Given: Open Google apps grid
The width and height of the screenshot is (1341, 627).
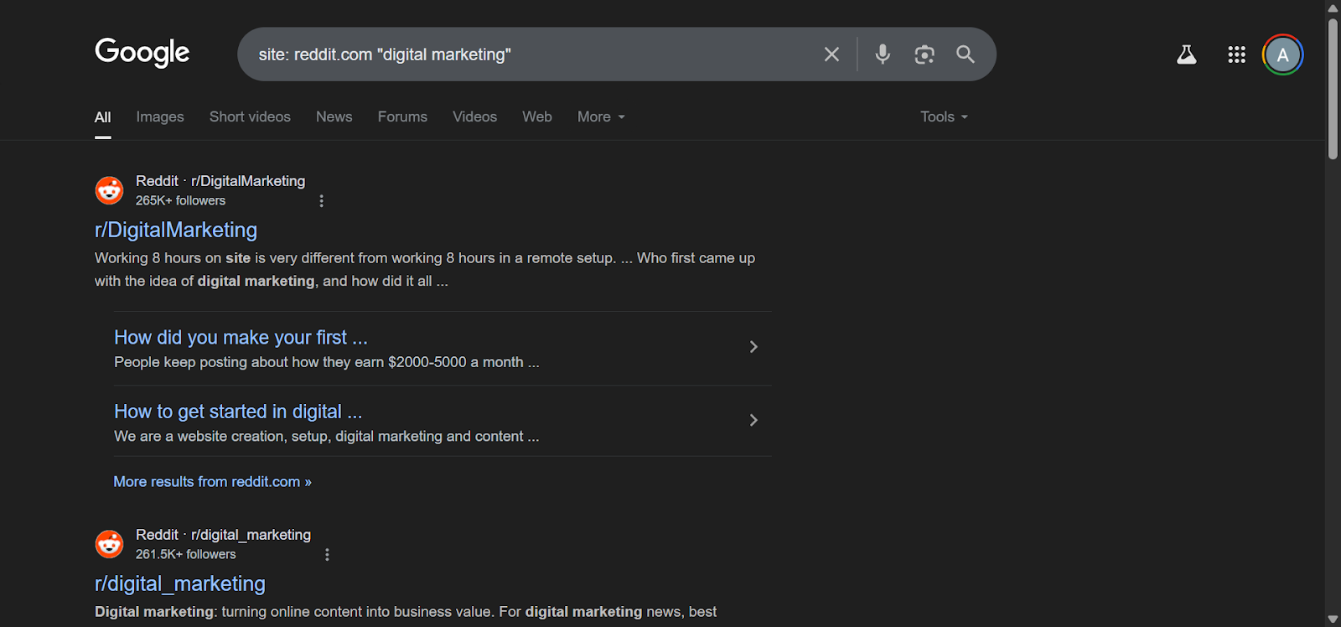Looking at the screenshot, I should [x=1236, y=55].
